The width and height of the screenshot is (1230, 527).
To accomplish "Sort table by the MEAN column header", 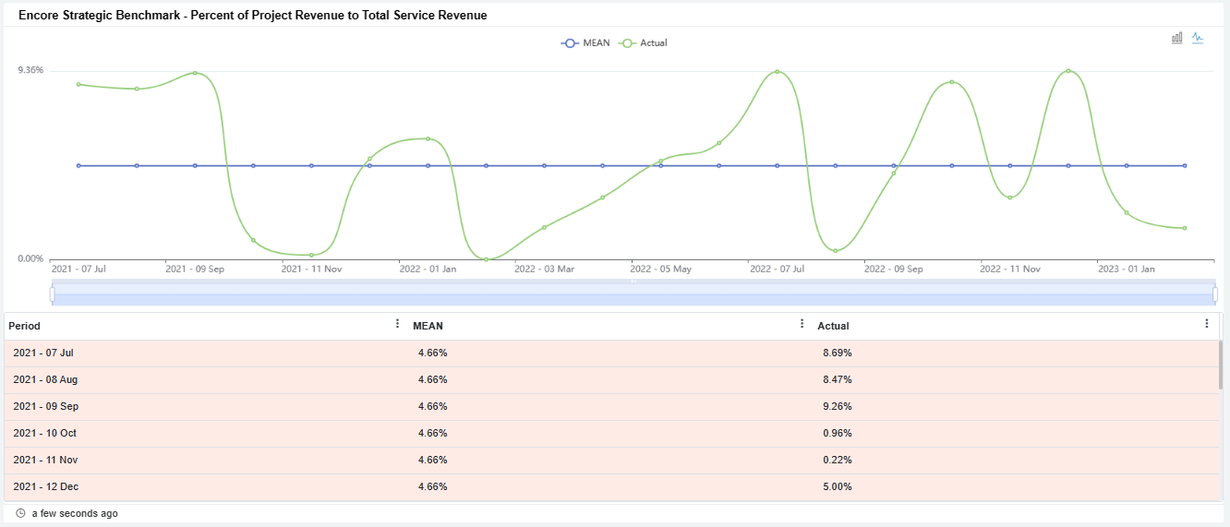I will pos(428,326).
